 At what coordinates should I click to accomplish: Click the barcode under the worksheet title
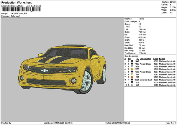pos(20,10)
